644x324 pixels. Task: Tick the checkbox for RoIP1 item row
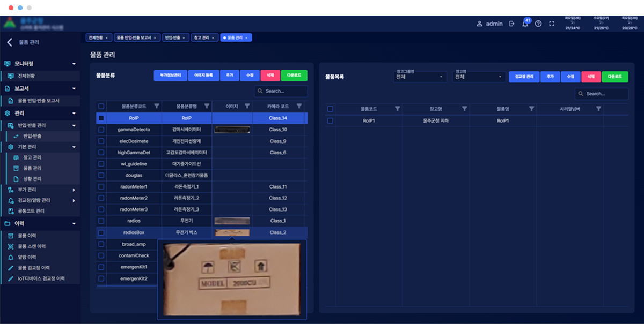point(330,121)
